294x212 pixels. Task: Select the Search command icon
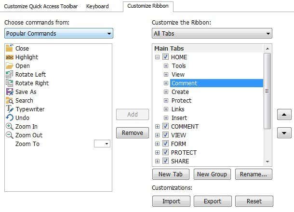point(9,100)
